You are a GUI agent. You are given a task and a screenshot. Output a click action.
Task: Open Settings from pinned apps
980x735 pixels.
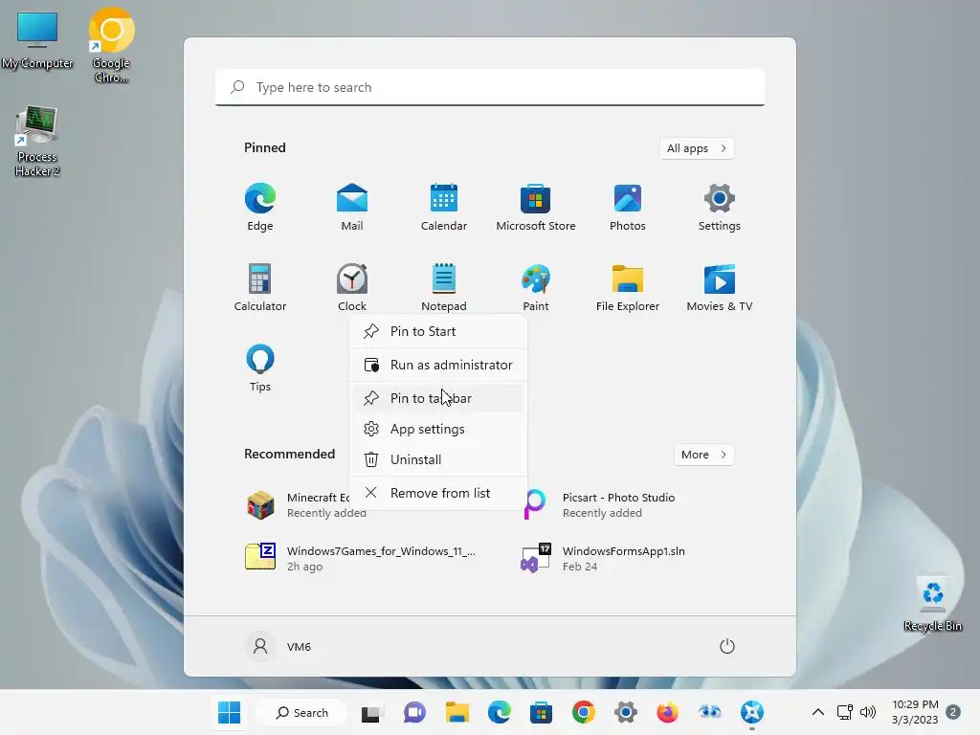tap(720, 208)
